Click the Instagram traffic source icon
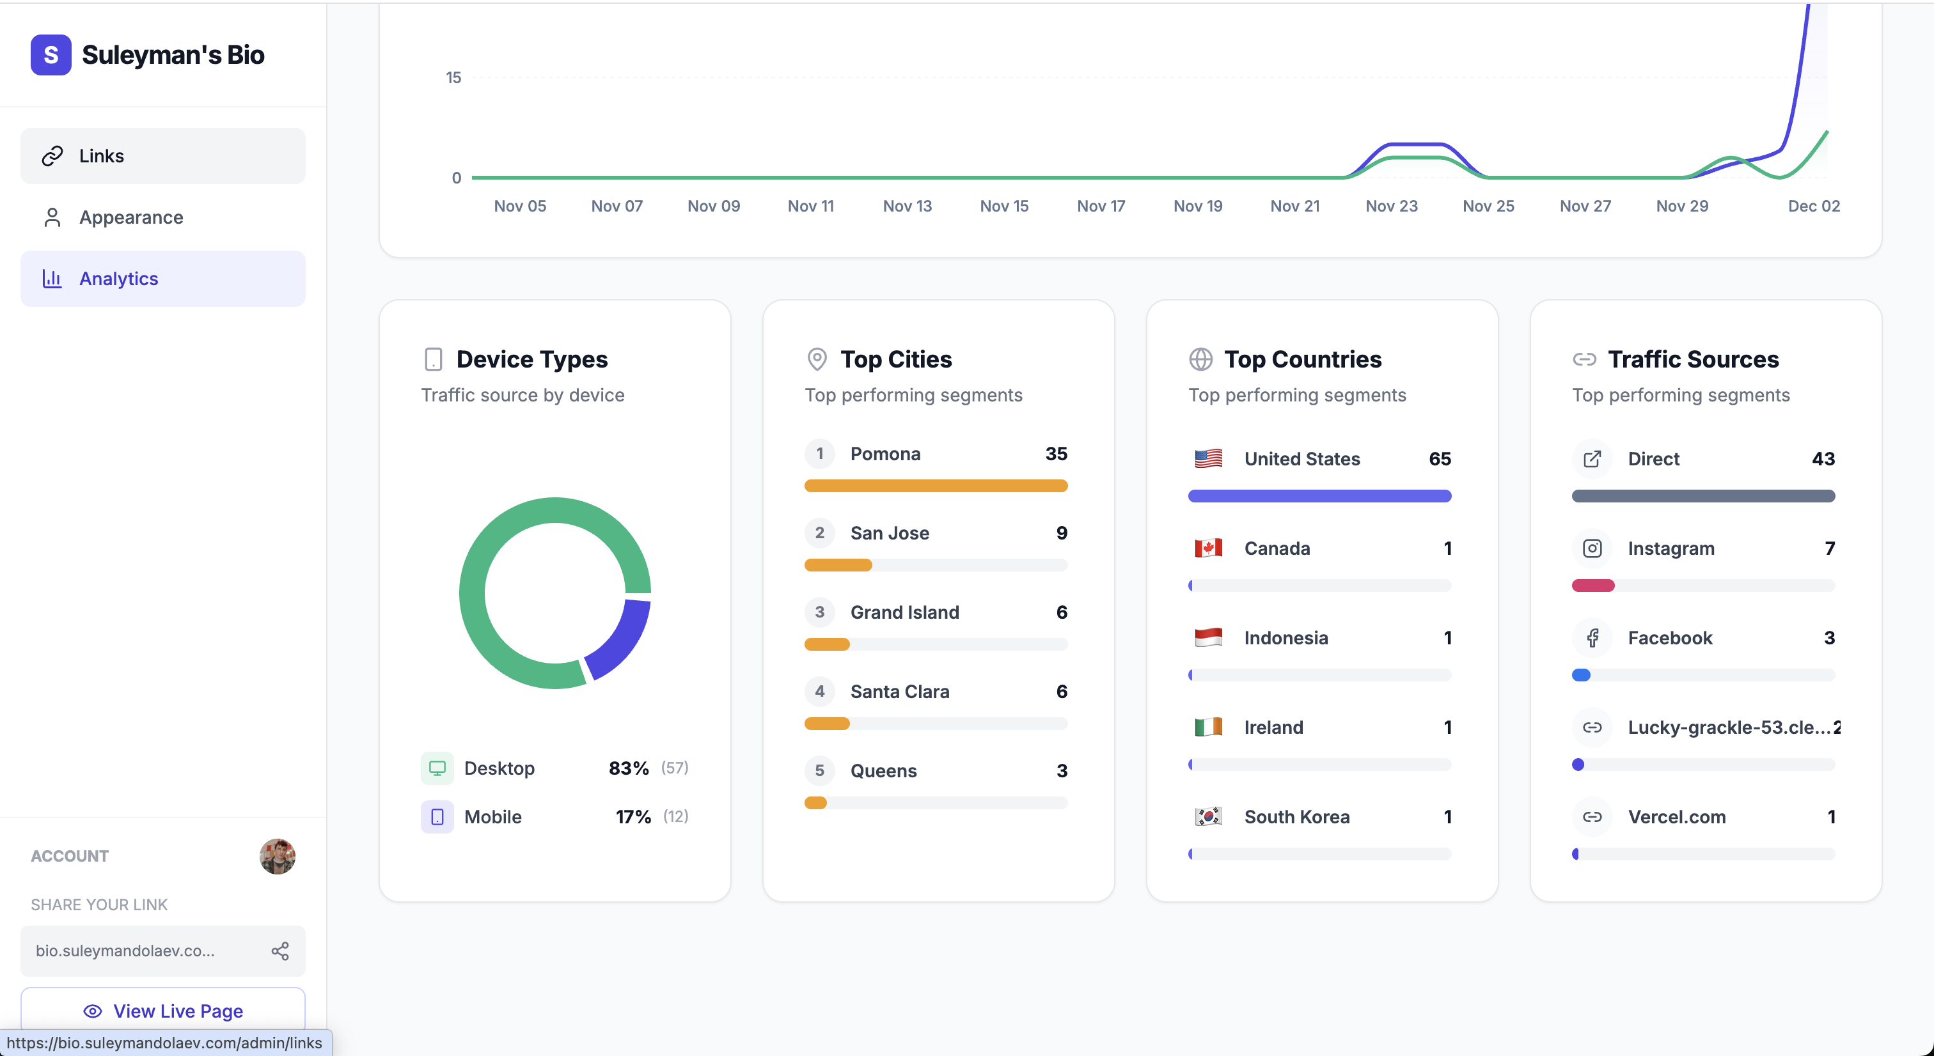The height and width of the screenshot is (1056, 1934). click(1592, 548)
